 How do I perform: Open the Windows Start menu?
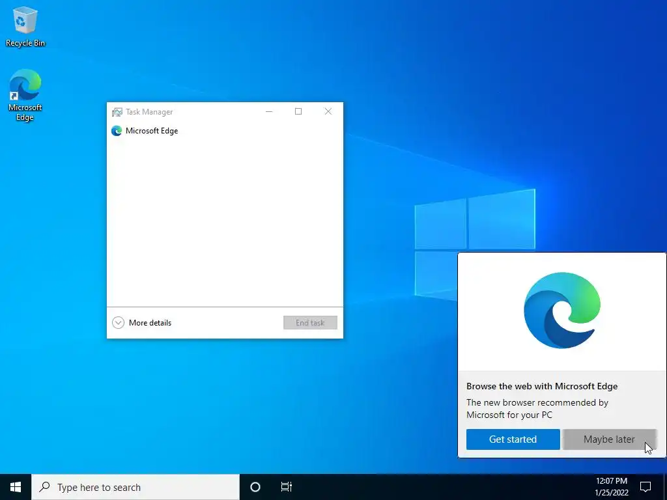pyautogui.click(x=16, y=487)
